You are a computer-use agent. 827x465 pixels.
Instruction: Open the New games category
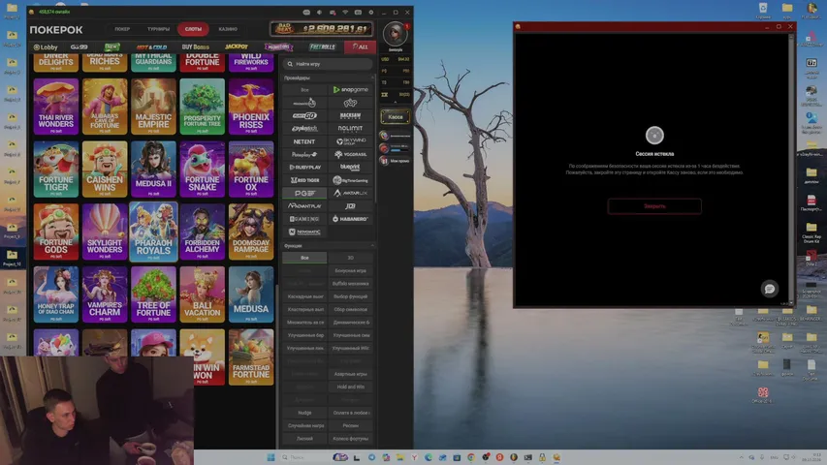[112, 46]
